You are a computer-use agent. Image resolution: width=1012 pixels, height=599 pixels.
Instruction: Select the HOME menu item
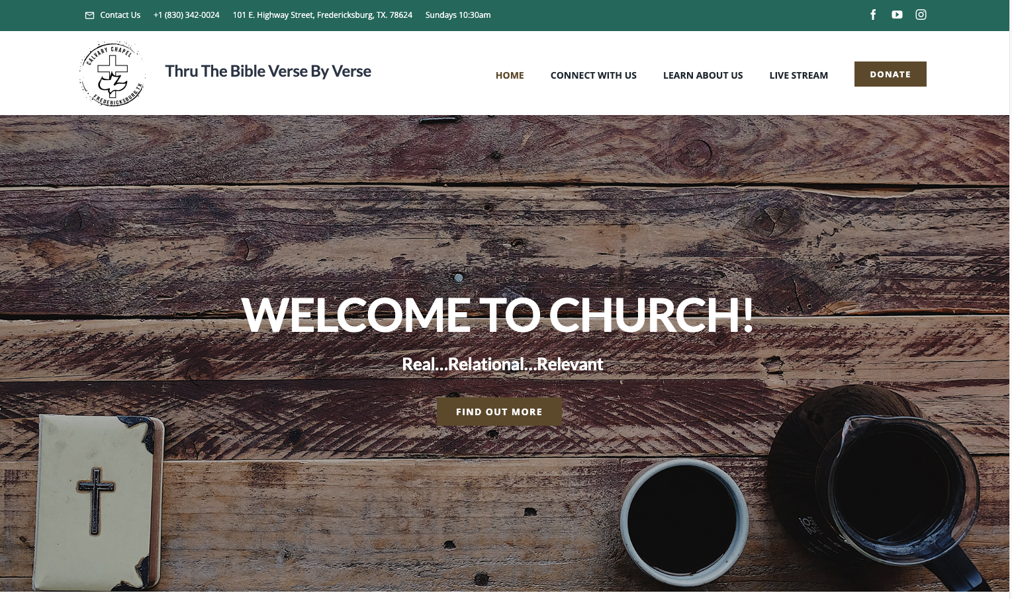tap(510, 75)
